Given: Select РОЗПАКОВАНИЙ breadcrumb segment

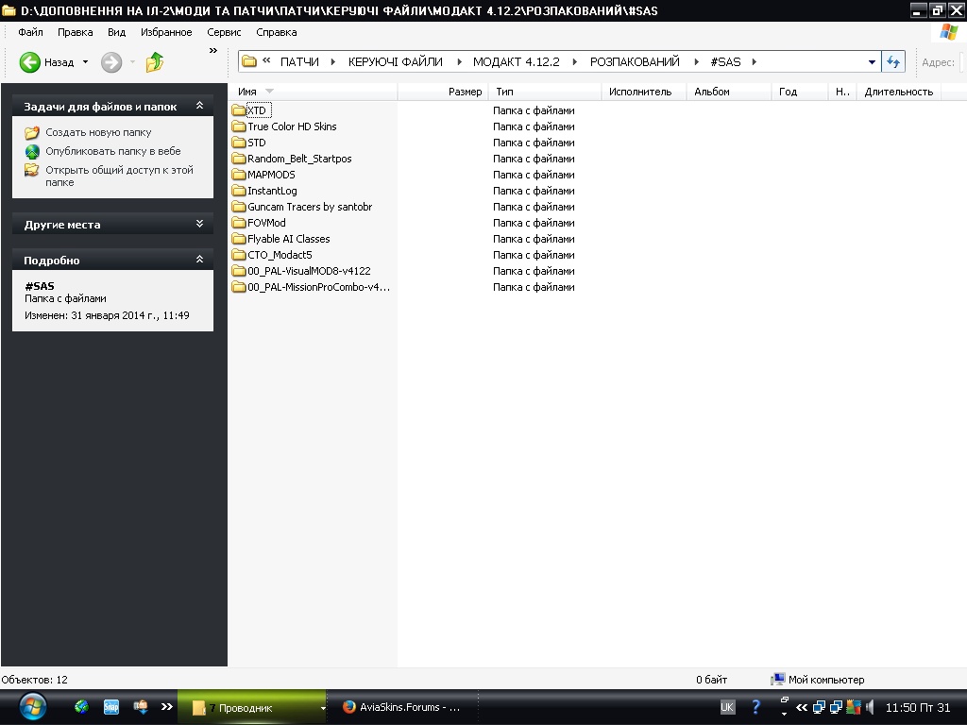Looking at the screenshot, I should tap(635, 61).
